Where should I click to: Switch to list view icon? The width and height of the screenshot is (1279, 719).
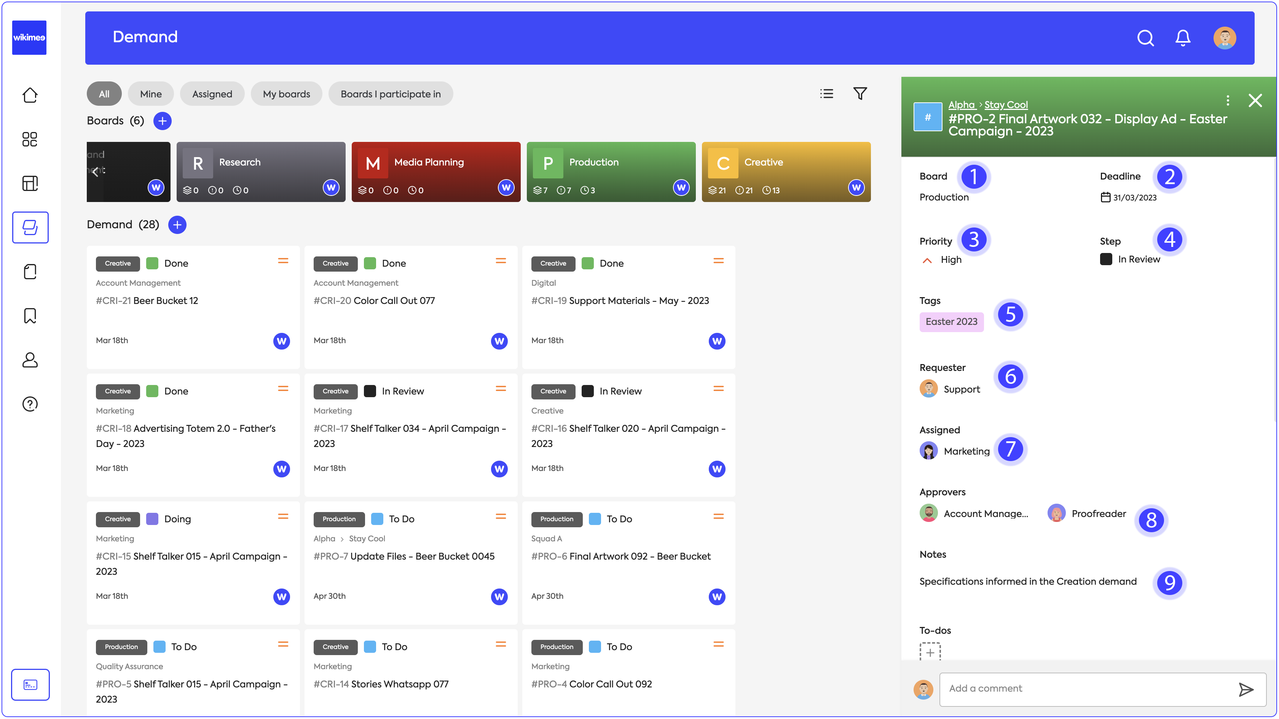[x=826, y=93]
